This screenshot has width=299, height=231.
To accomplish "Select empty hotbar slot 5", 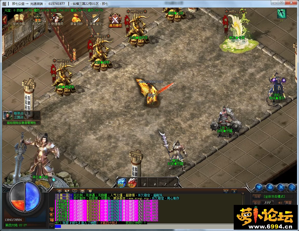I will [x=163, y=183].
